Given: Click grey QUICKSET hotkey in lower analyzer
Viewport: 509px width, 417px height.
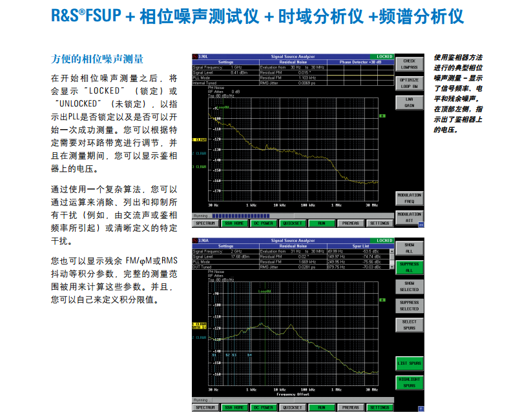Looking at the screenshot, I should [293, 407].
